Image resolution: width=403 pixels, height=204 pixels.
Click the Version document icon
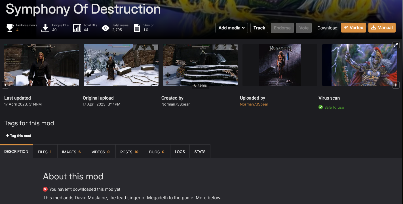pyautogui.click(x=137, y=28)
